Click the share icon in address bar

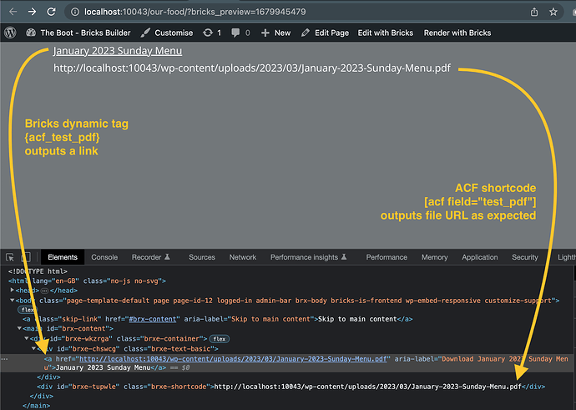[534, 12]
